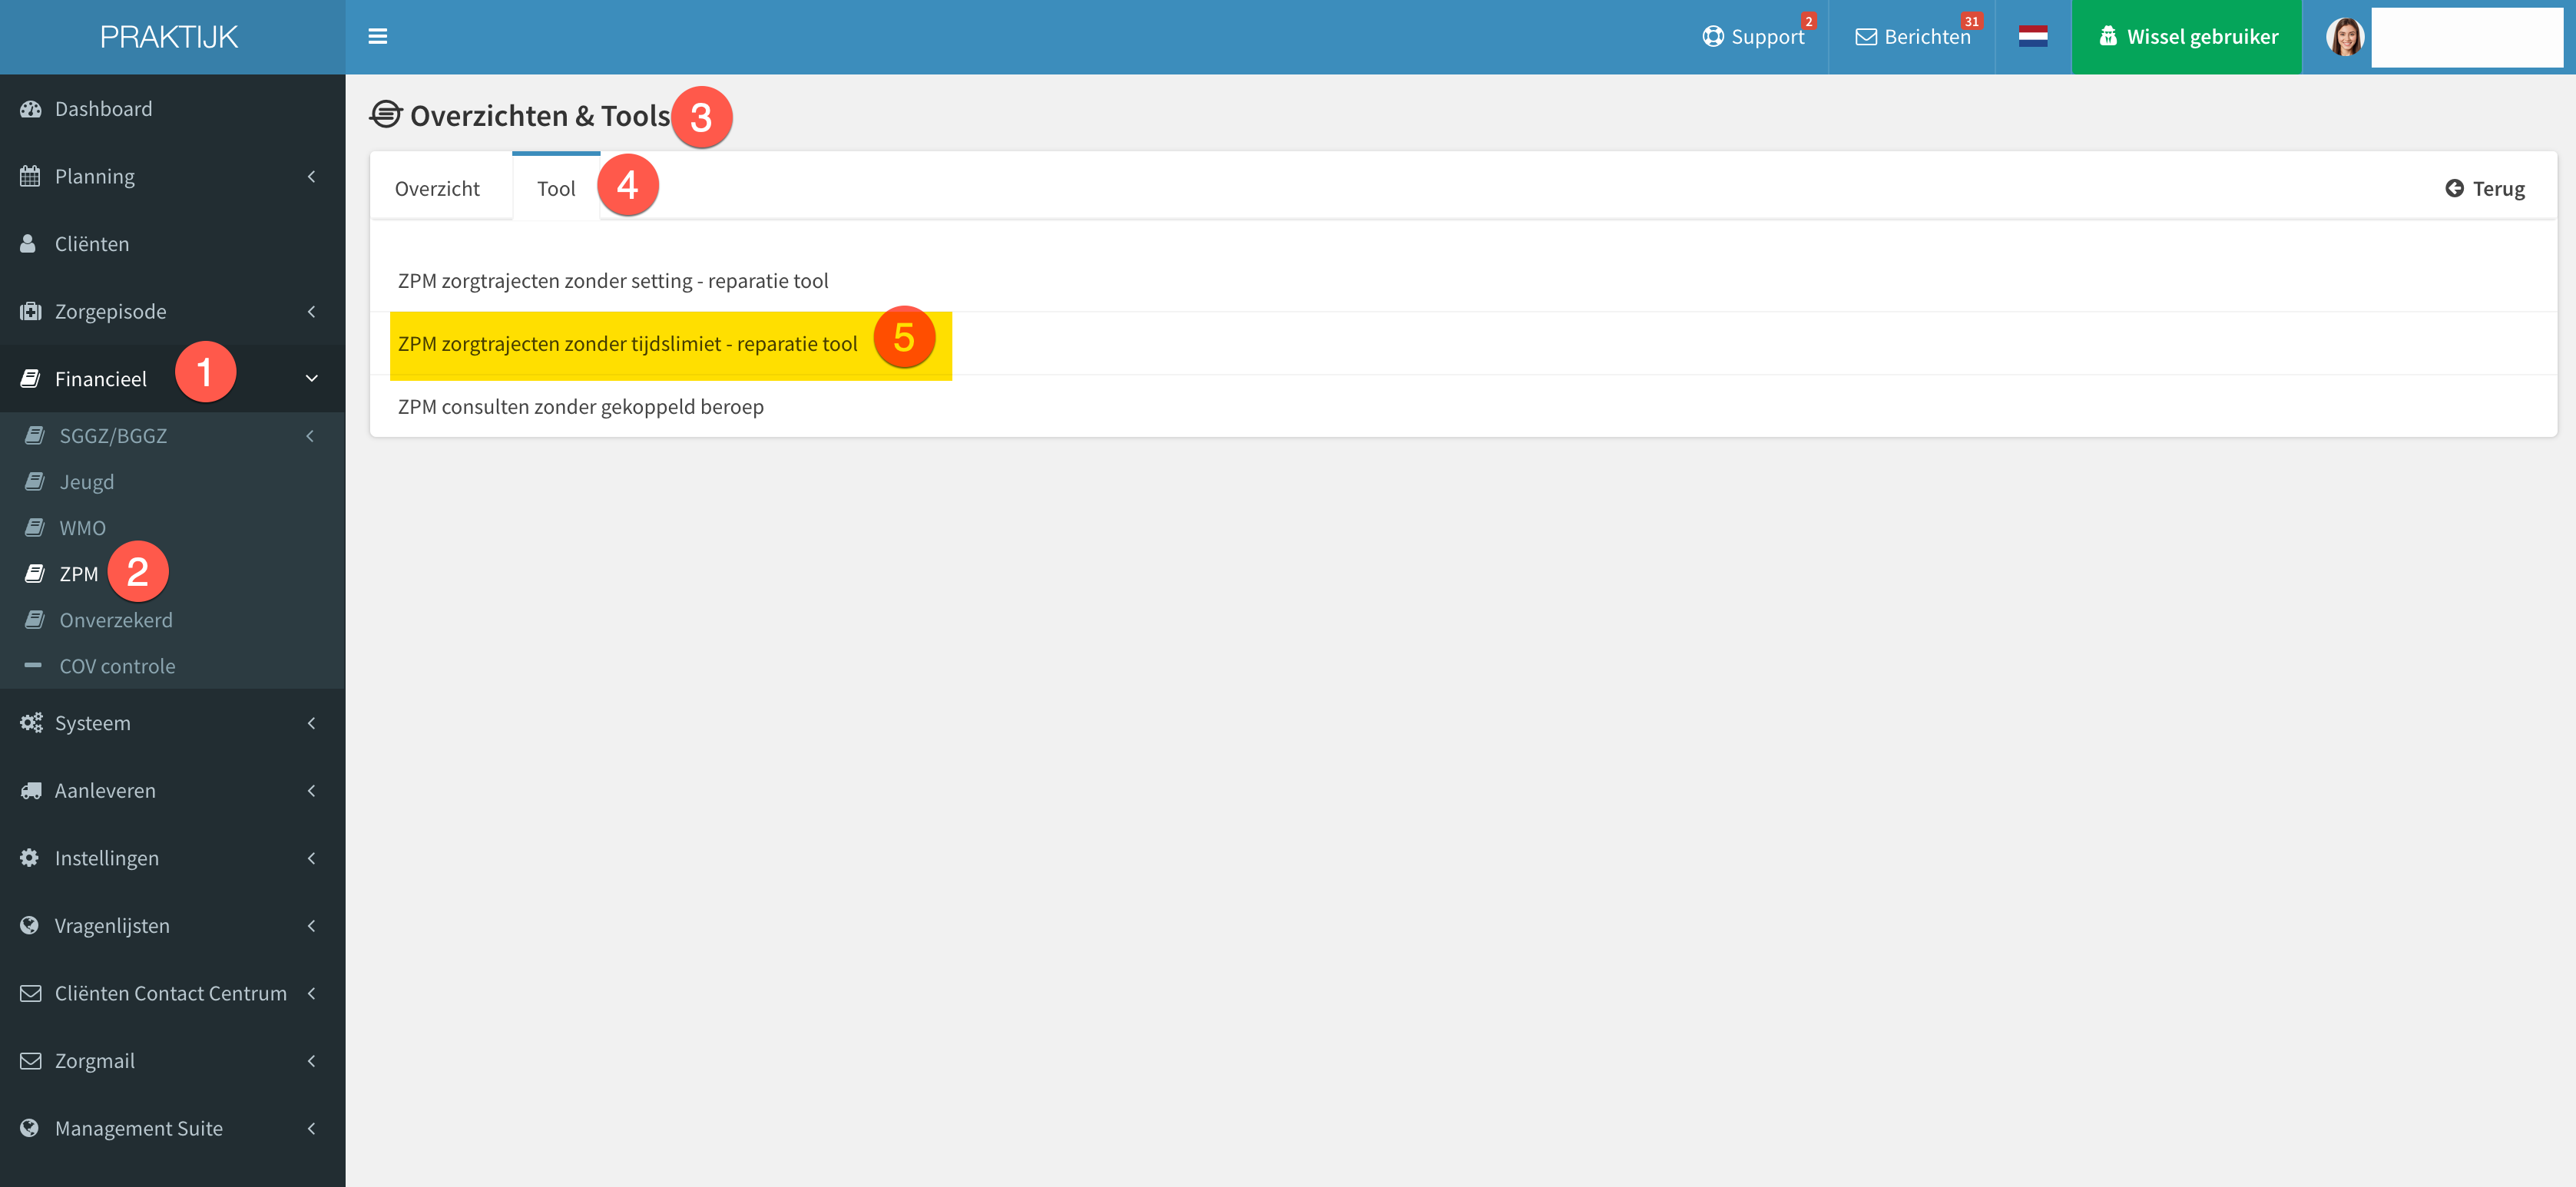Click the user avatar picture
2576x1187 pixels.
[x=2345, y=37]
